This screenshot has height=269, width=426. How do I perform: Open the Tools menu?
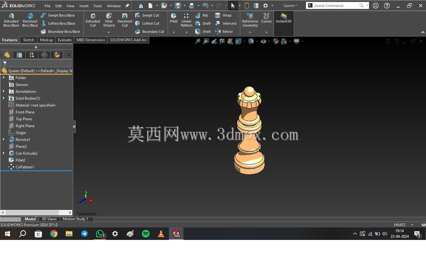coord(98,6)
